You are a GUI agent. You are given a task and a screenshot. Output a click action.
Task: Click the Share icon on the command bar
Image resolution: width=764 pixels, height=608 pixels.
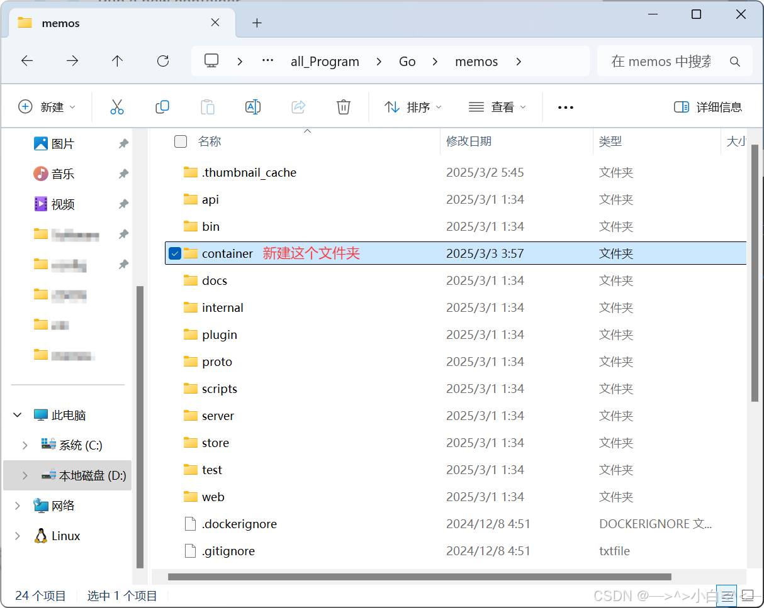[x=298, y=107]
